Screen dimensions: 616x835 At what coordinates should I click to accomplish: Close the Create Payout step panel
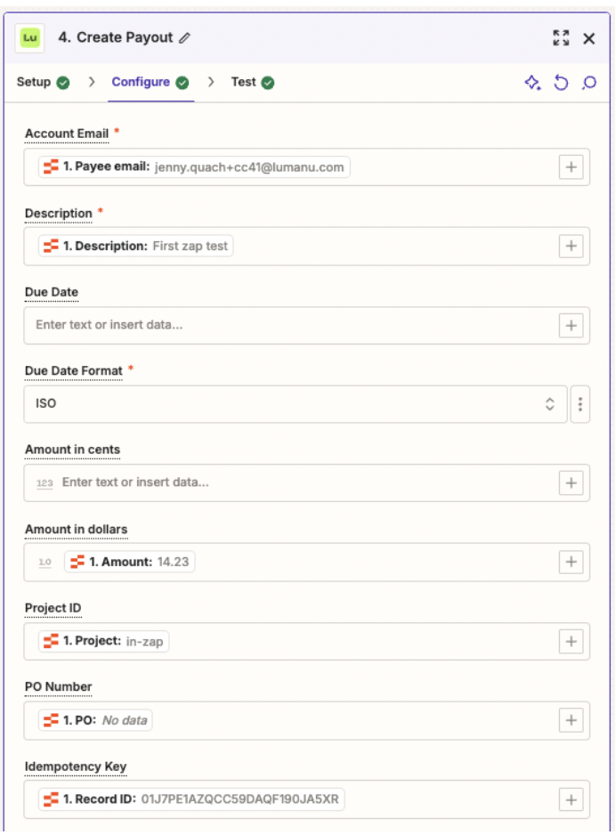coord(588,38)
